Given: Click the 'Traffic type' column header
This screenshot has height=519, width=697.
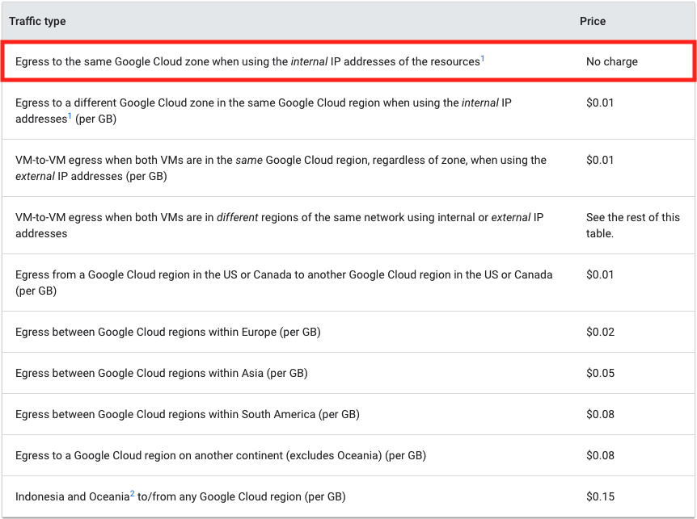Looking at the screenshot, I should click(x=37, y=21).
